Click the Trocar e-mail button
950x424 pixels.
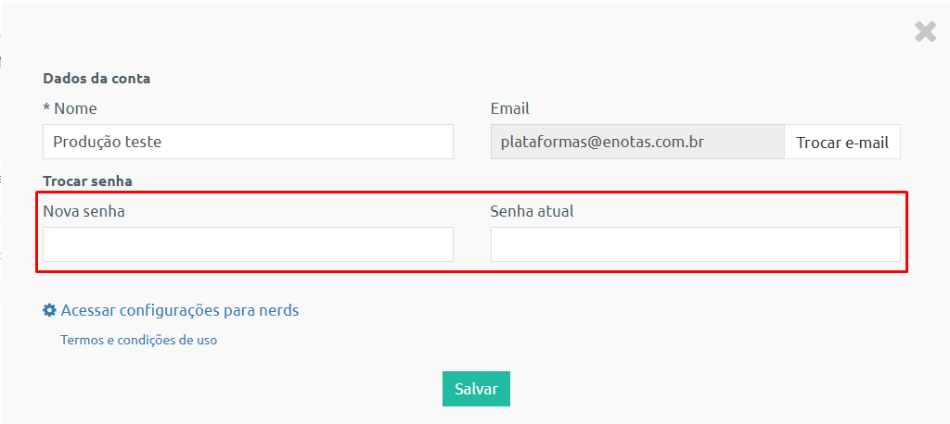(842, 143)
